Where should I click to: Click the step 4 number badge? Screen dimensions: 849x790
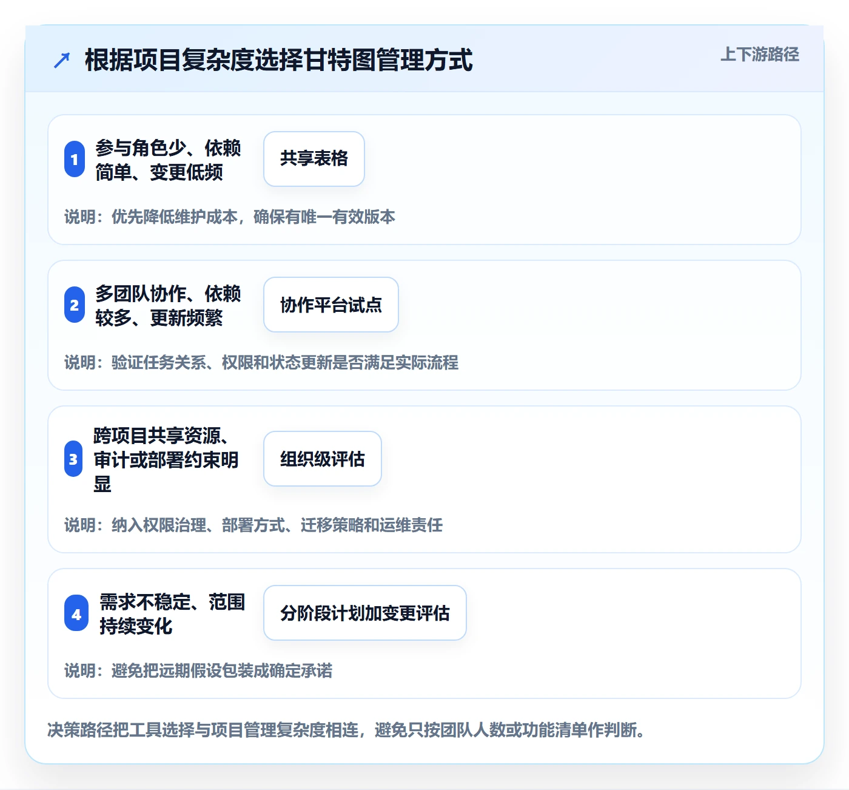tap(76, 613)
